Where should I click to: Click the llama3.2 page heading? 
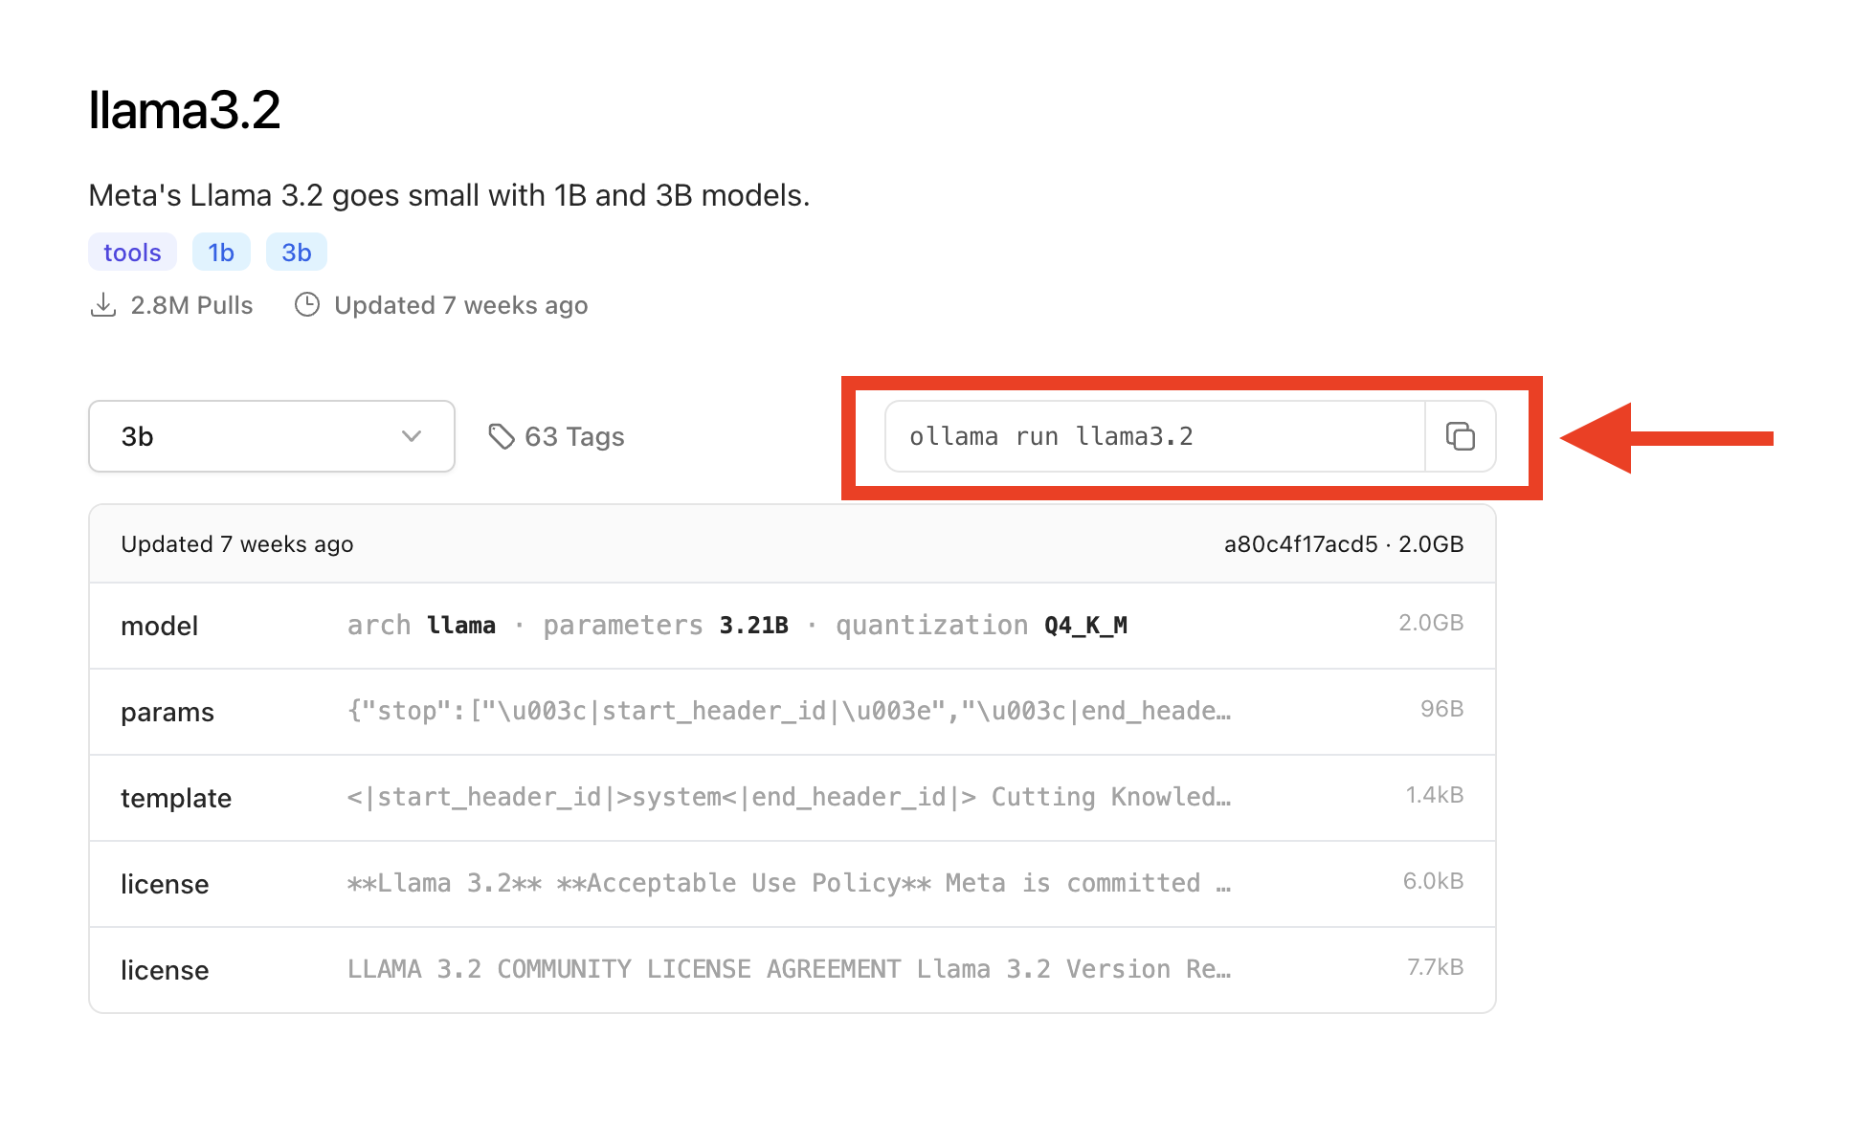185,109
